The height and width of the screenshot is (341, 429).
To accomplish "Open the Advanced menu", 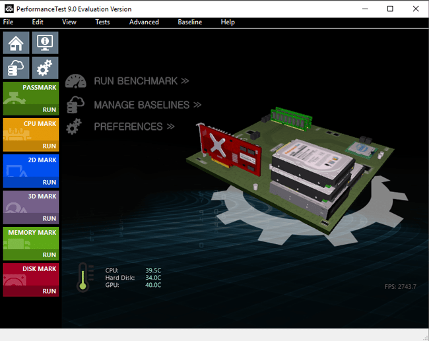I will [144, 22].
